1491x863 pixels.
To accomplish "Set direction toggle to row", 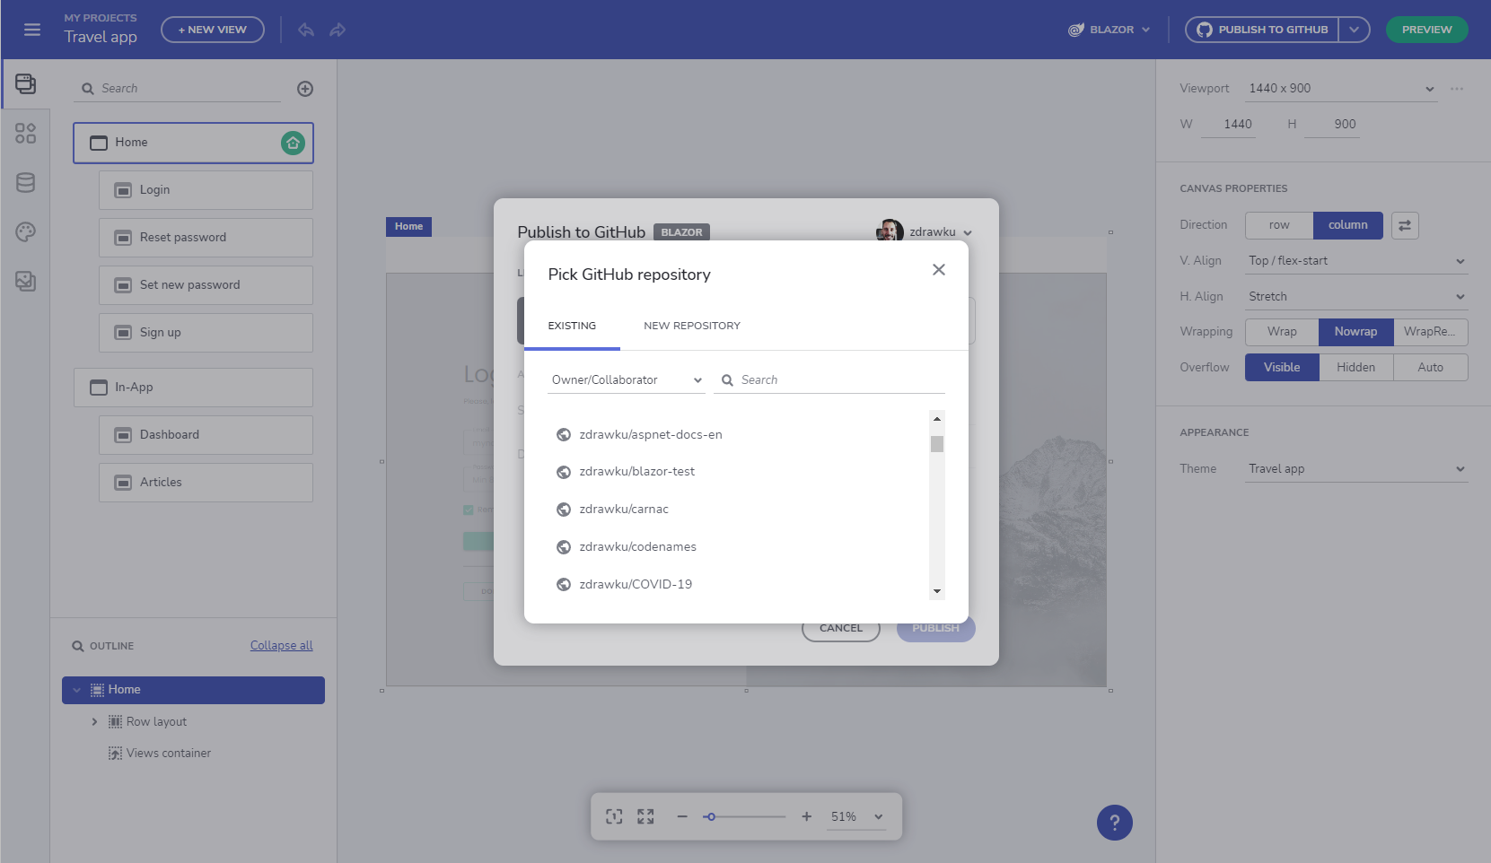I will [1278, 225].
